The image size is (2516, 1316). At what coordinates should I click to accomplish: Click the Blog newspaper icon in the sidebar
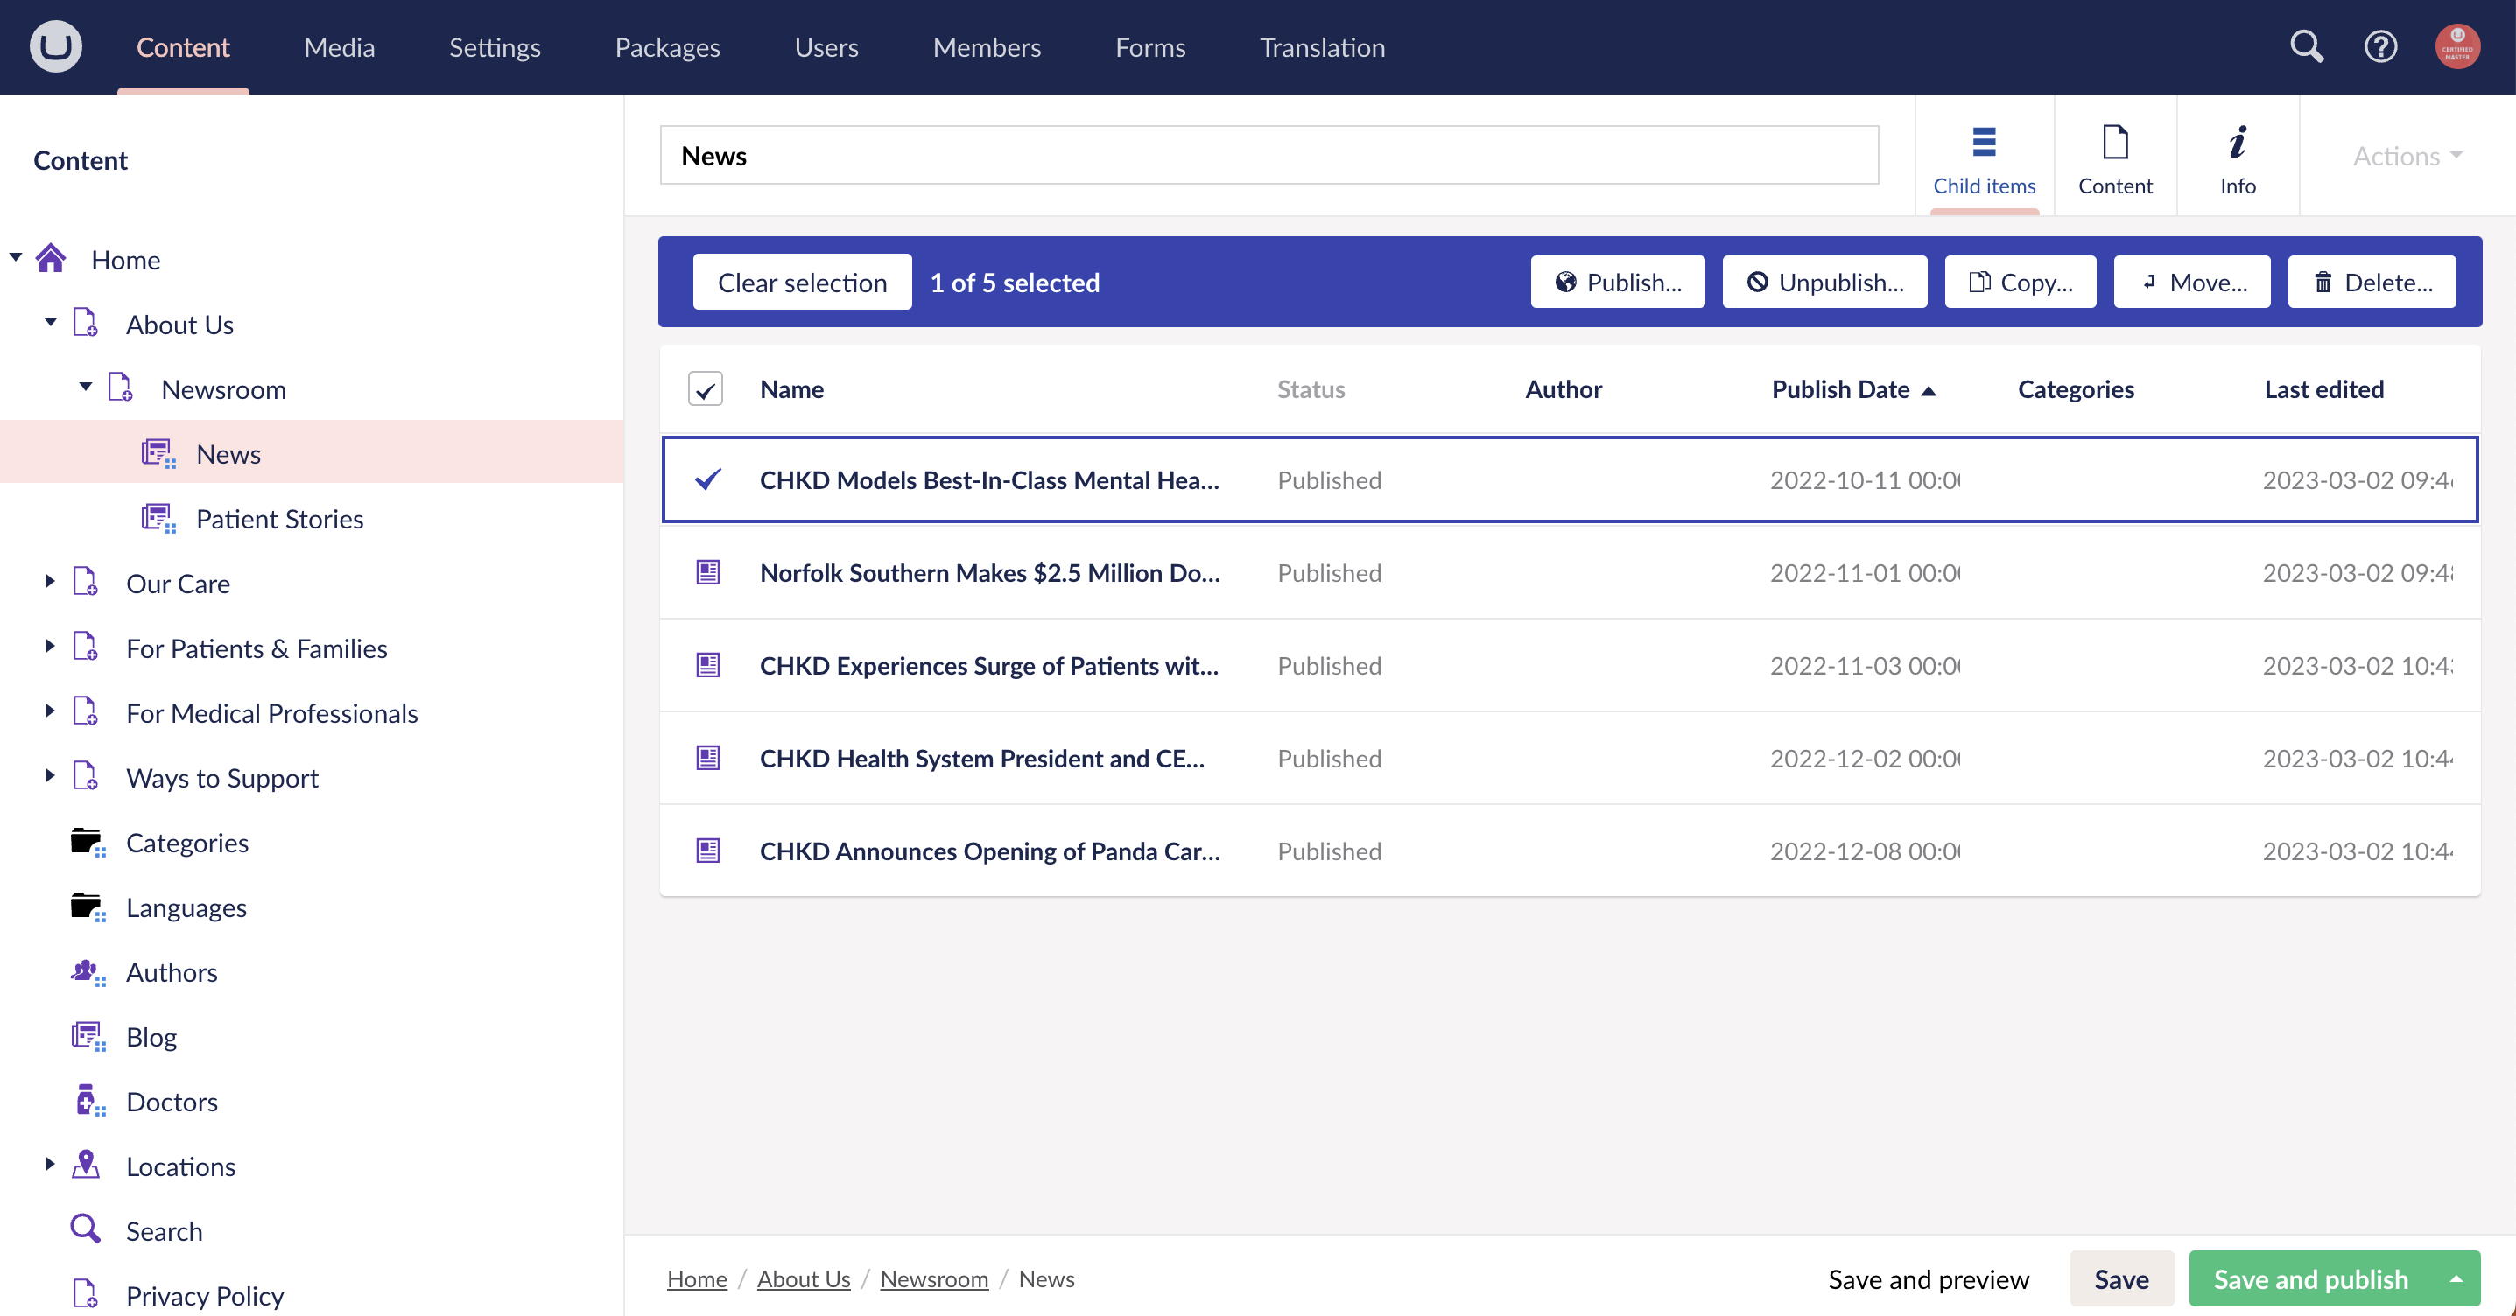[86, 1036]
